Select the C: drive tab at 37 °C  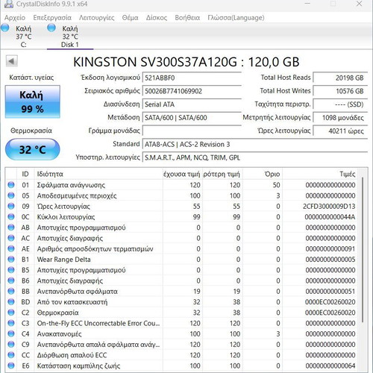(24, 37)
